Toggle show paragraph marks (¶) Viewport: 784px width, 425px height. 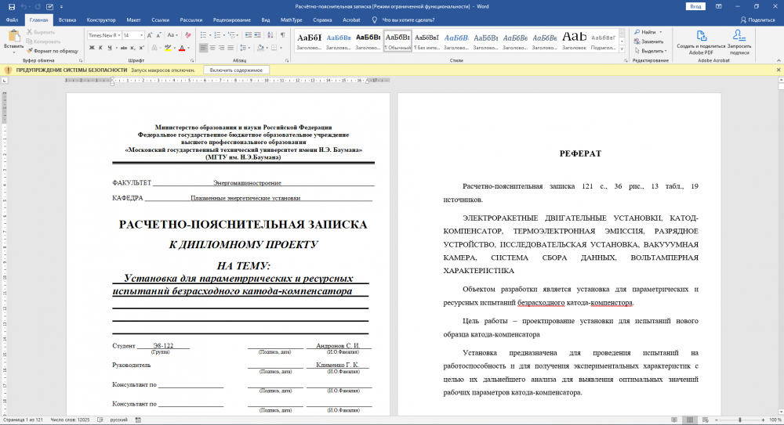coord(282,35)
